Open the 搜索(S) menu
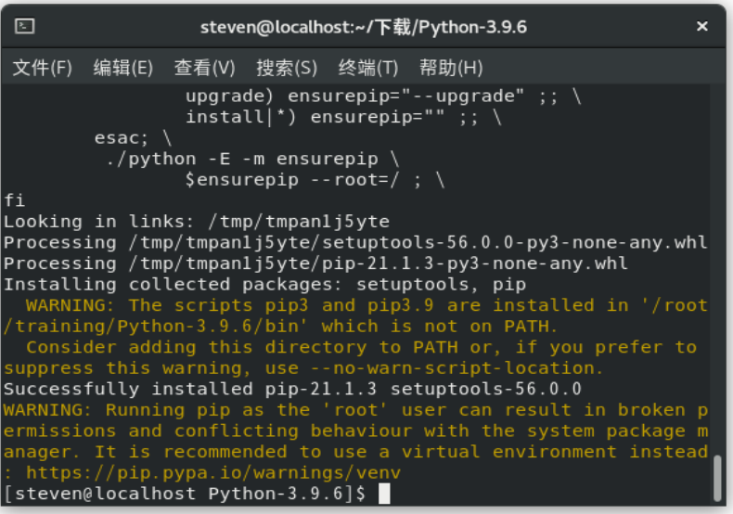 click(x=287, y=68)
